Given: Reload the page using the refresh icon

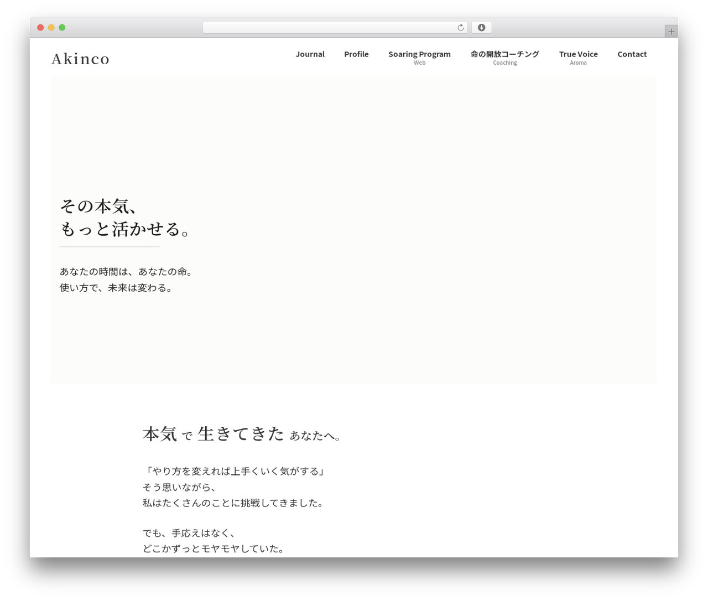Looking at the screenshot, I should 460,28.
